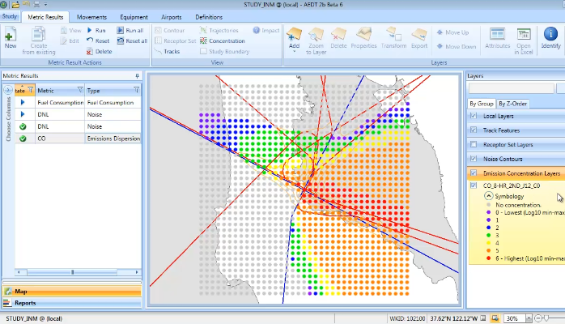This screenshot has width=565, height=324.
Task: Delete the selected metric result
Action: click(x=97, y=51)
